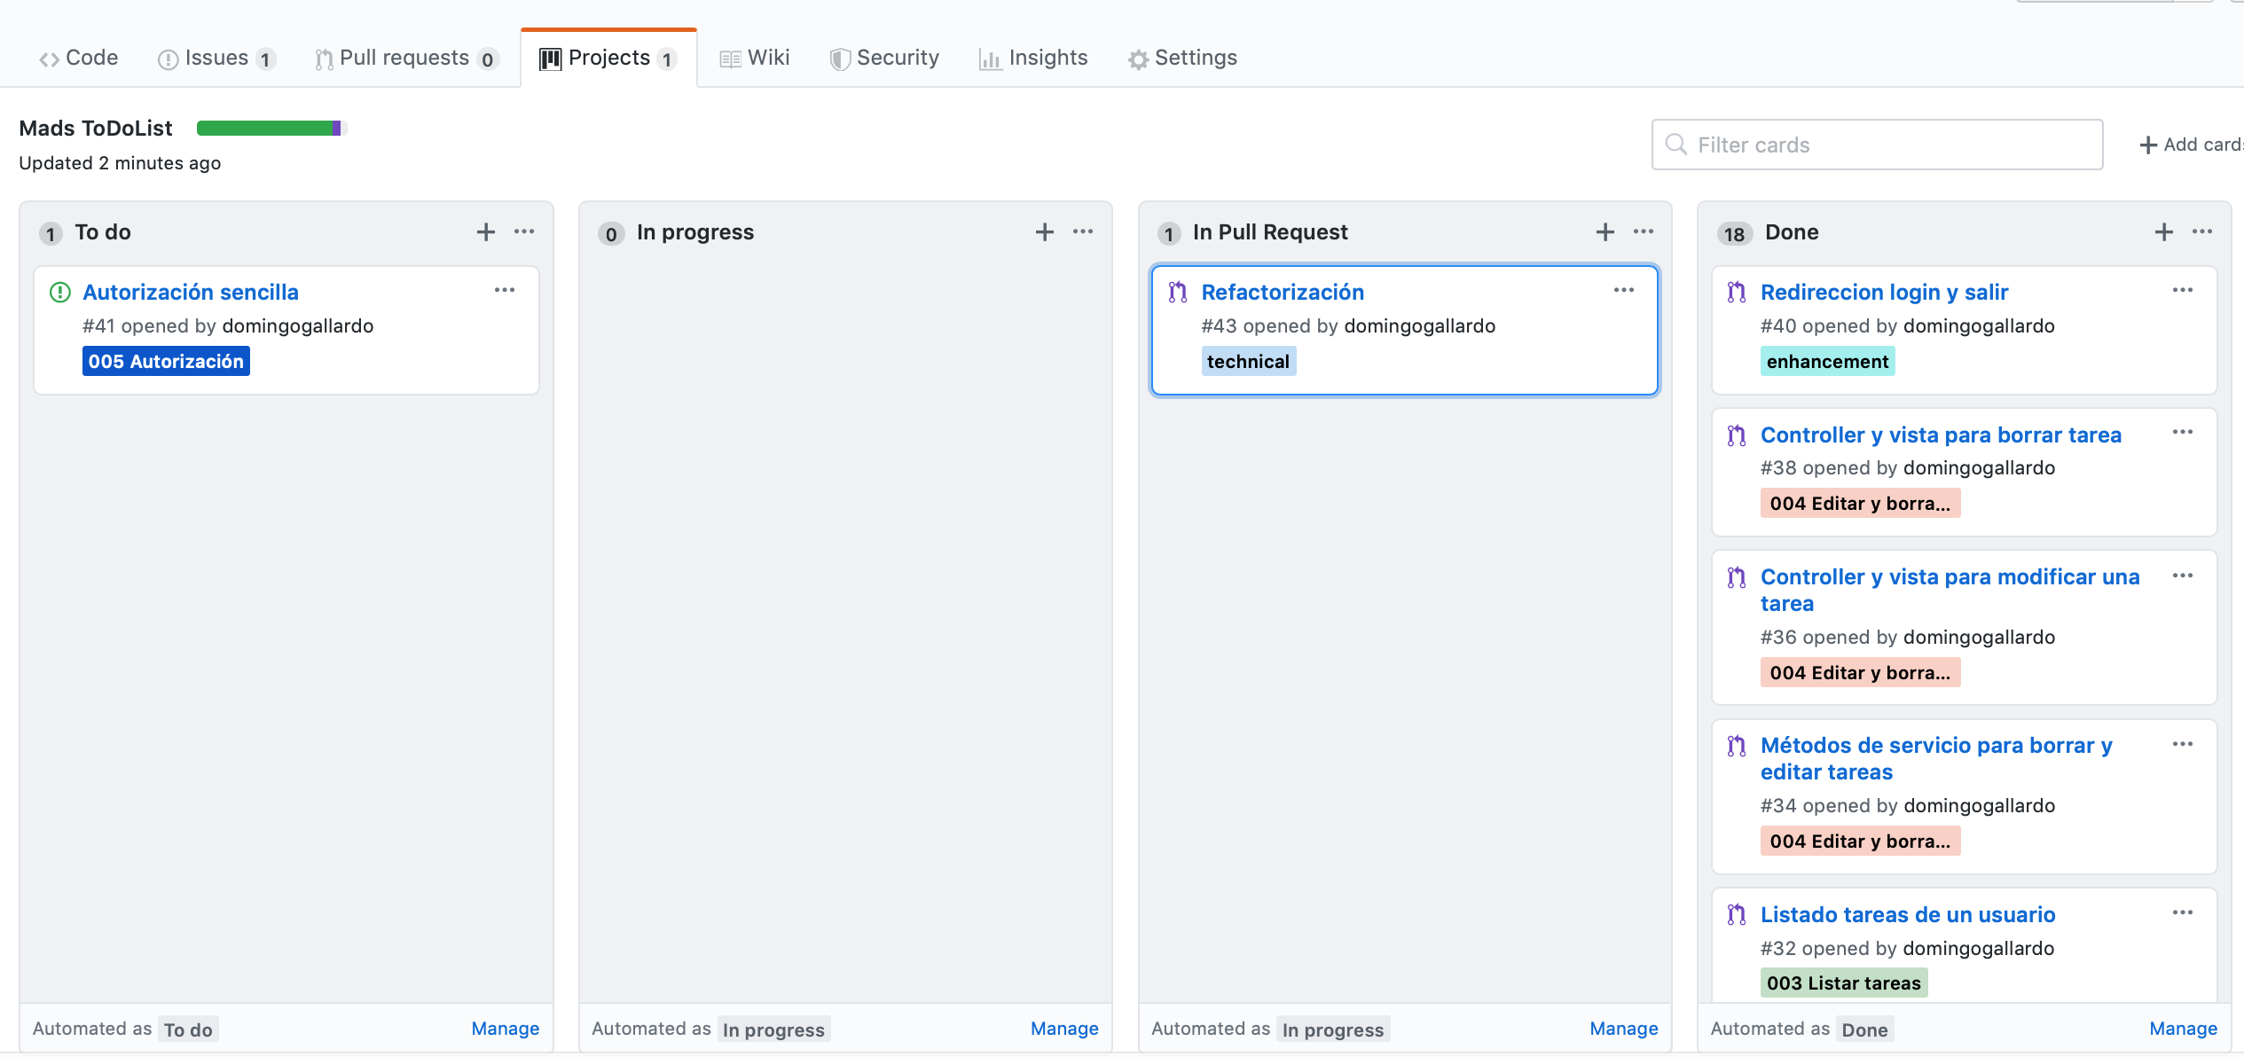
Task: Click pull request icon on borrar tarea card
Action: coord(1737,435)
